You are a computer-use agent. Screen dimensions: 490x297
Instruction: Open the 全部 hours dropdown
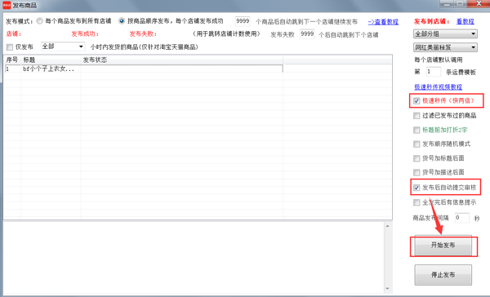tap(63, 47)
